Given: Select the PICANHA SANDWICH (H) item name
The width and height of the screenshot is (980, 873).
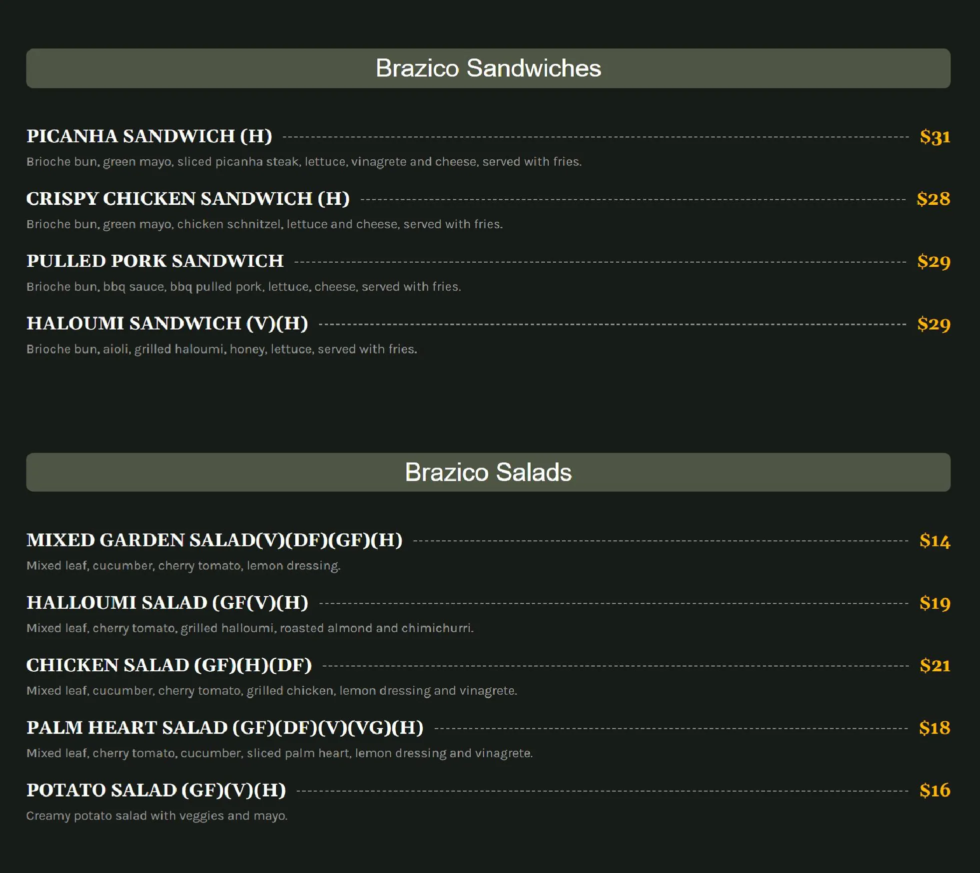Looking at the screenshot, I should coord(149,136).
